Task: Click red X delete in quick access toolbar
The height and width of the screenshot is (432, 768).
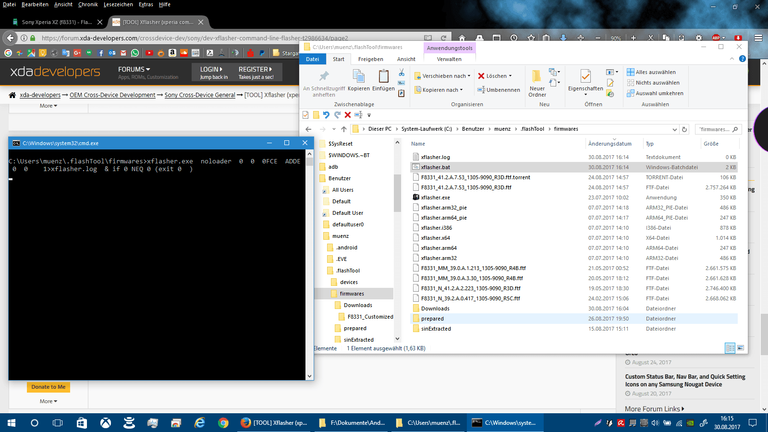Action: point(348,115)
